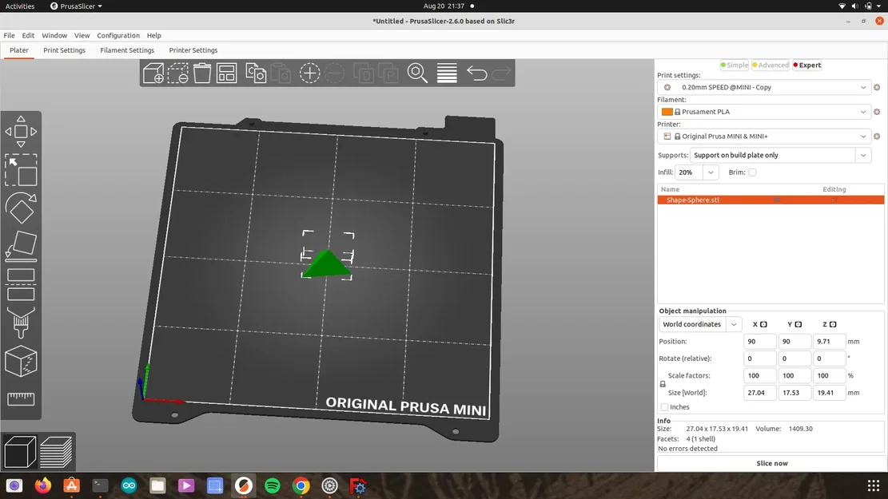Toggle the scale factors lock icon
The height and width of the screenshot is (499, 888).
663,384
